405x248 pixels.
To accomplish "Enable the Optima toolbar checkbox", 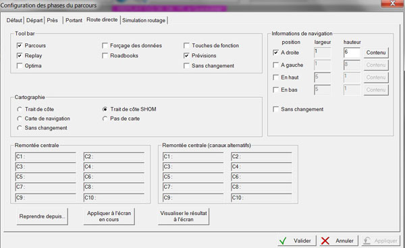I will (x=20, y=66).
